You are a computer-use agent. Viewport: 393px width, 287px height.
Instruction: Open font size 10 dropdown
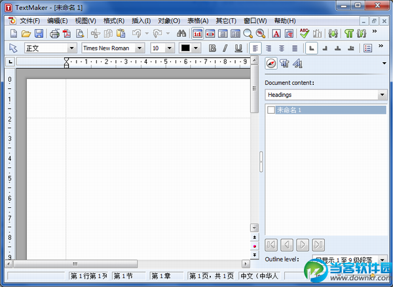click(x=170, y=48)
